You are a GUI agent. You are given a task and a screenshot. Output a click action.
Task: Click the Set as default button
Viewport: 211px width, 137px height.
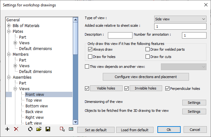(x=96, y=130)
